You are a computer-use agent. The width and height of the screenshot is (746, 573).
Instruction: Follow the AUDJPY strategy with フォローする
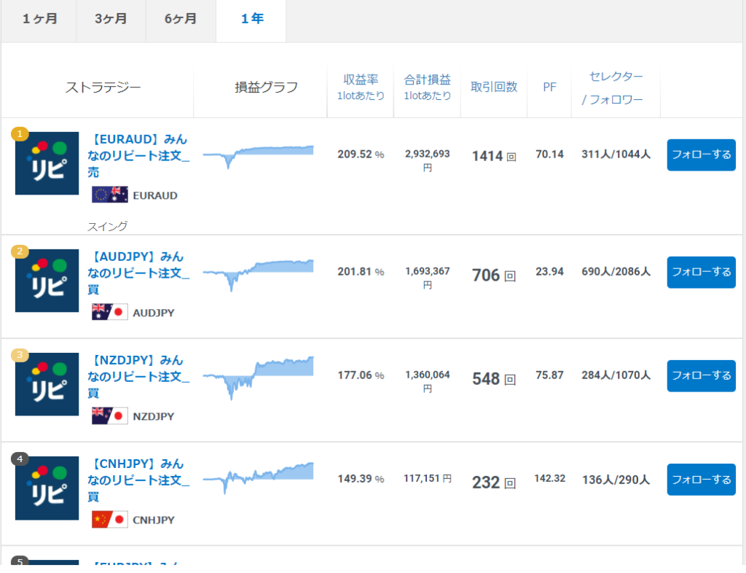(x=702, y=272)
